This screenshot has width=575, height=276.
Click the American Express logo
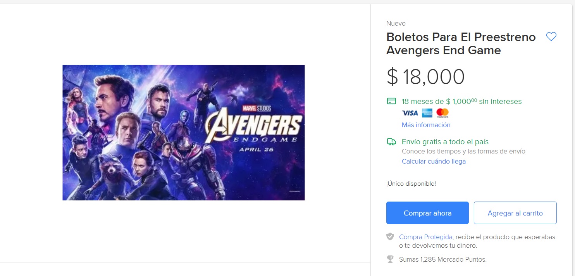click(x=427, y=113)
